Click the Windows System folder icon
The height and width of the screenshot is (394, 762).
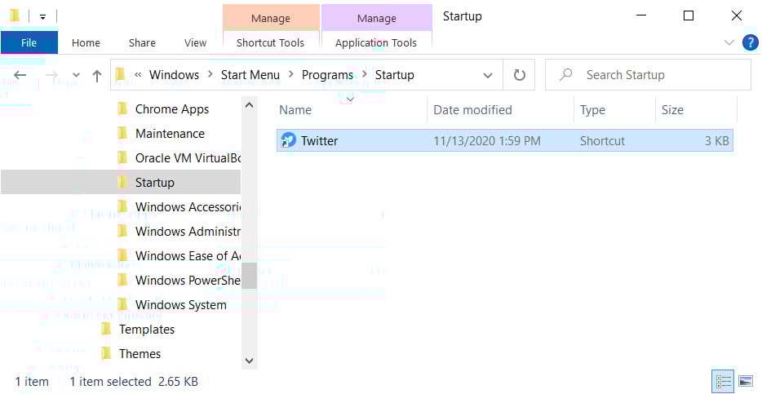pos(123,304)
